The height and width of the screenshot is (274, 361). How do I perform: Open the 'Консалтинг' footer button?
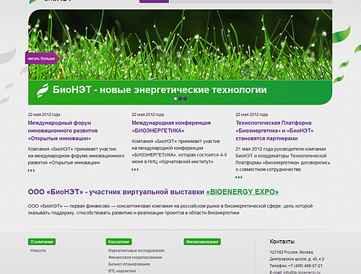point(119,242)
